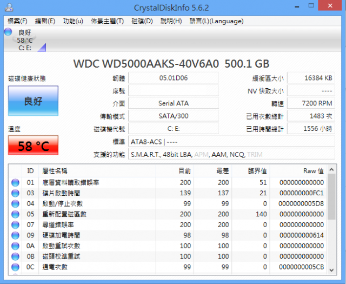Click raw value 000000000614
Viewport: 346px width, 284px height.
click(302, 235)
